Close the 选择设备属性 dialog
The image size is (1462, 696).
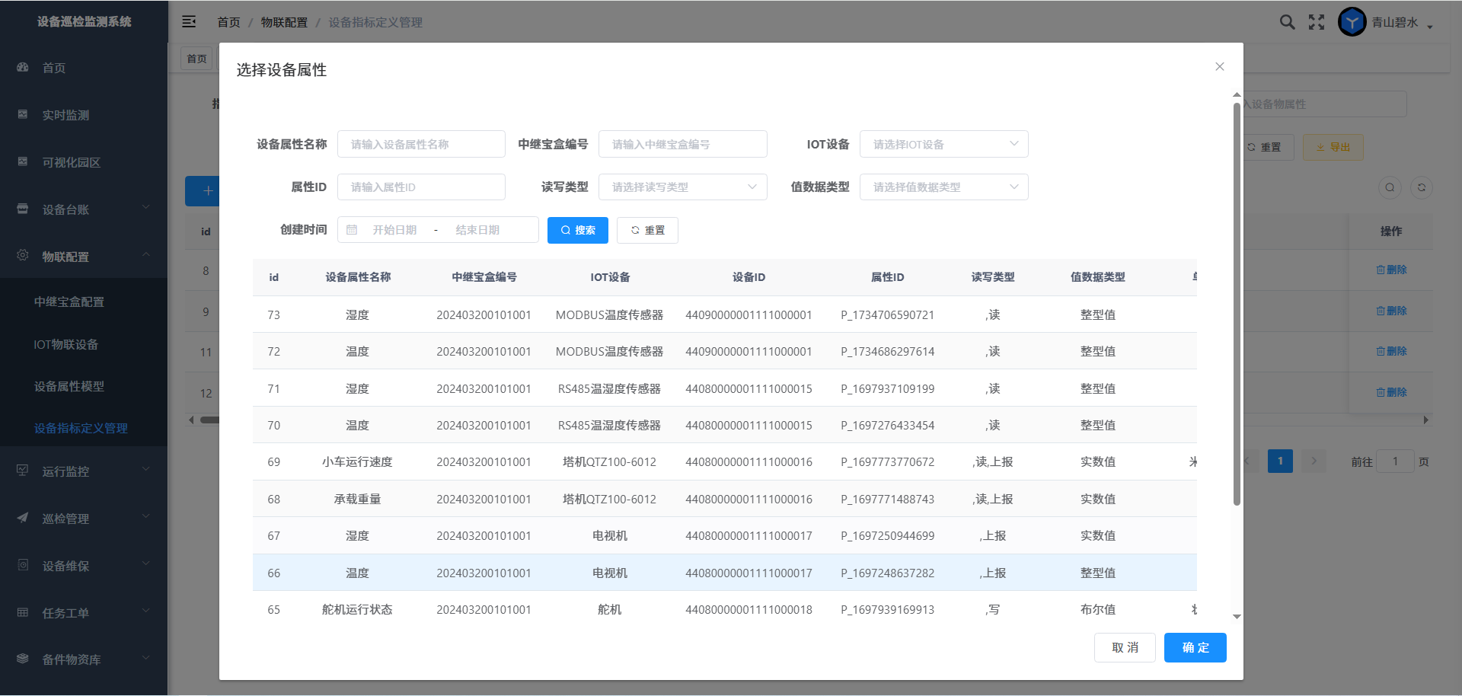pos(1220,67)
